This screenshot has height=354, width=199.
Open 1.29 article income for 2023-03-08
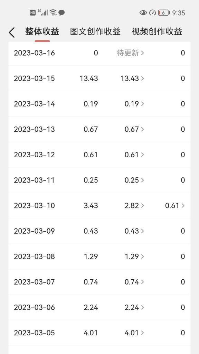tap(134, 257)
